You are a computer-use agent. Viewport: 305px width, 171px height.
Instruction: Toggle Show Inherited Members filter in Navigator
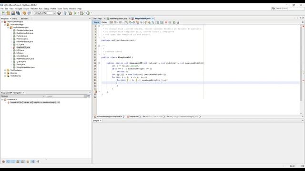tap(3, 161)
